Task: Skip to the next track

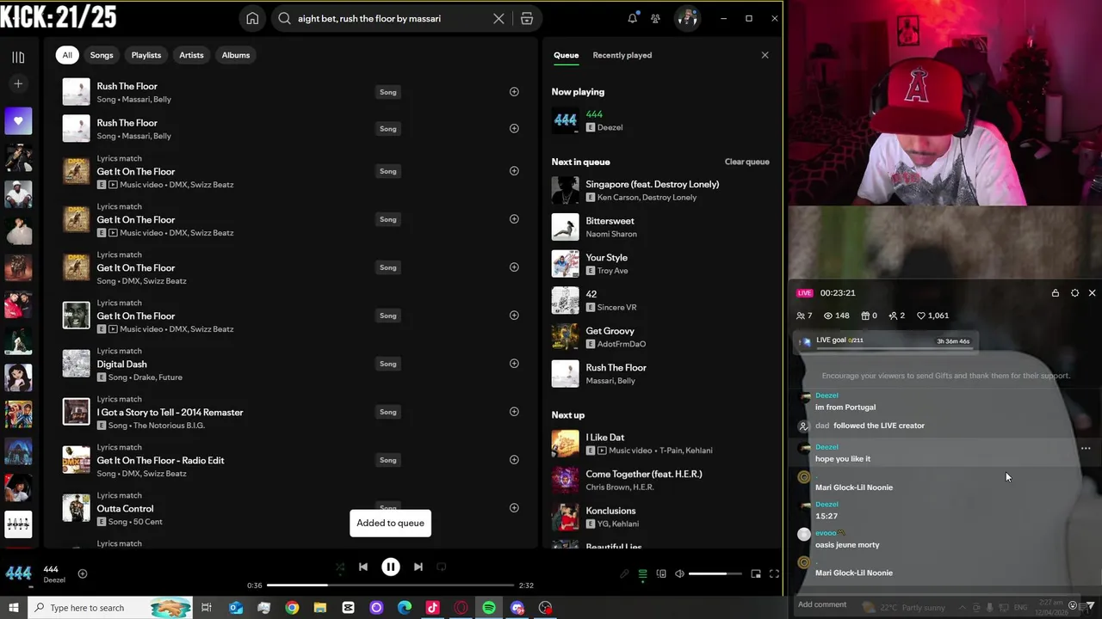Action: coord(418,567)
